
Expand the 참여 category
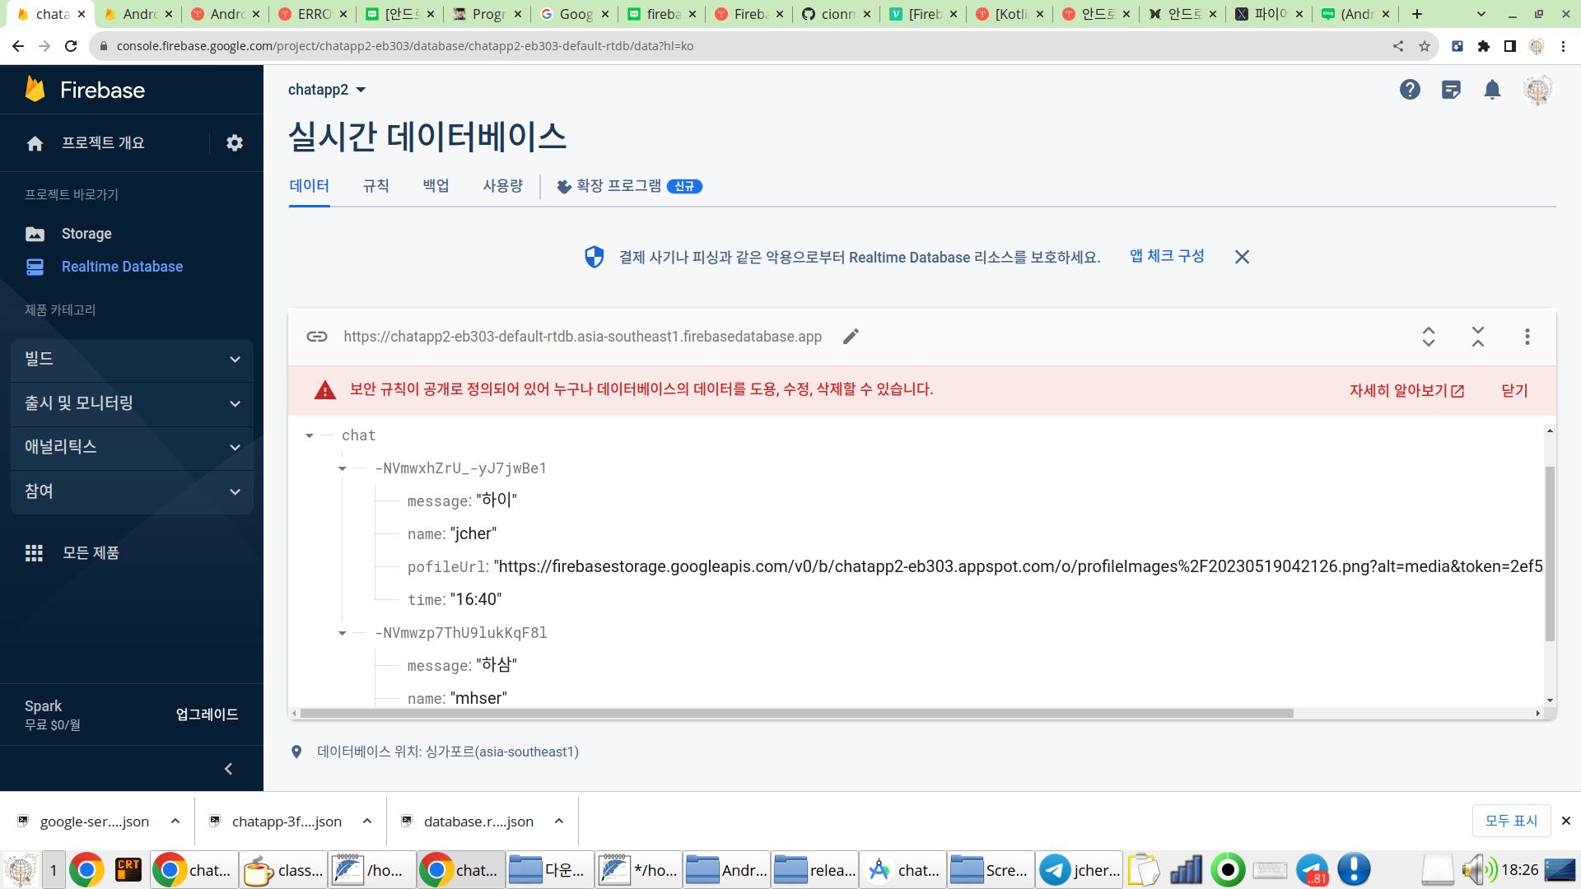click(132, 491)
